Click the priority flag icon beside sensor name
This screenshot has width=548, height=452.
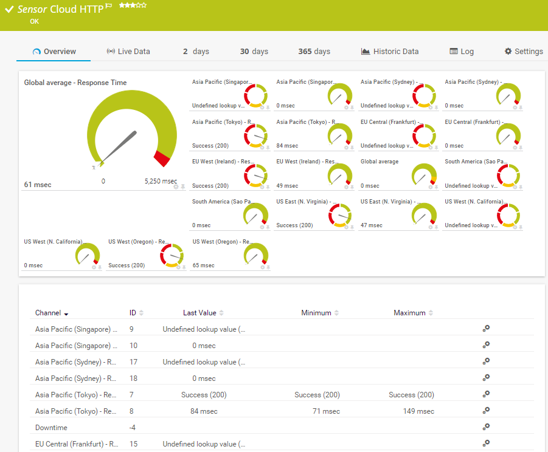coord(109,6)
